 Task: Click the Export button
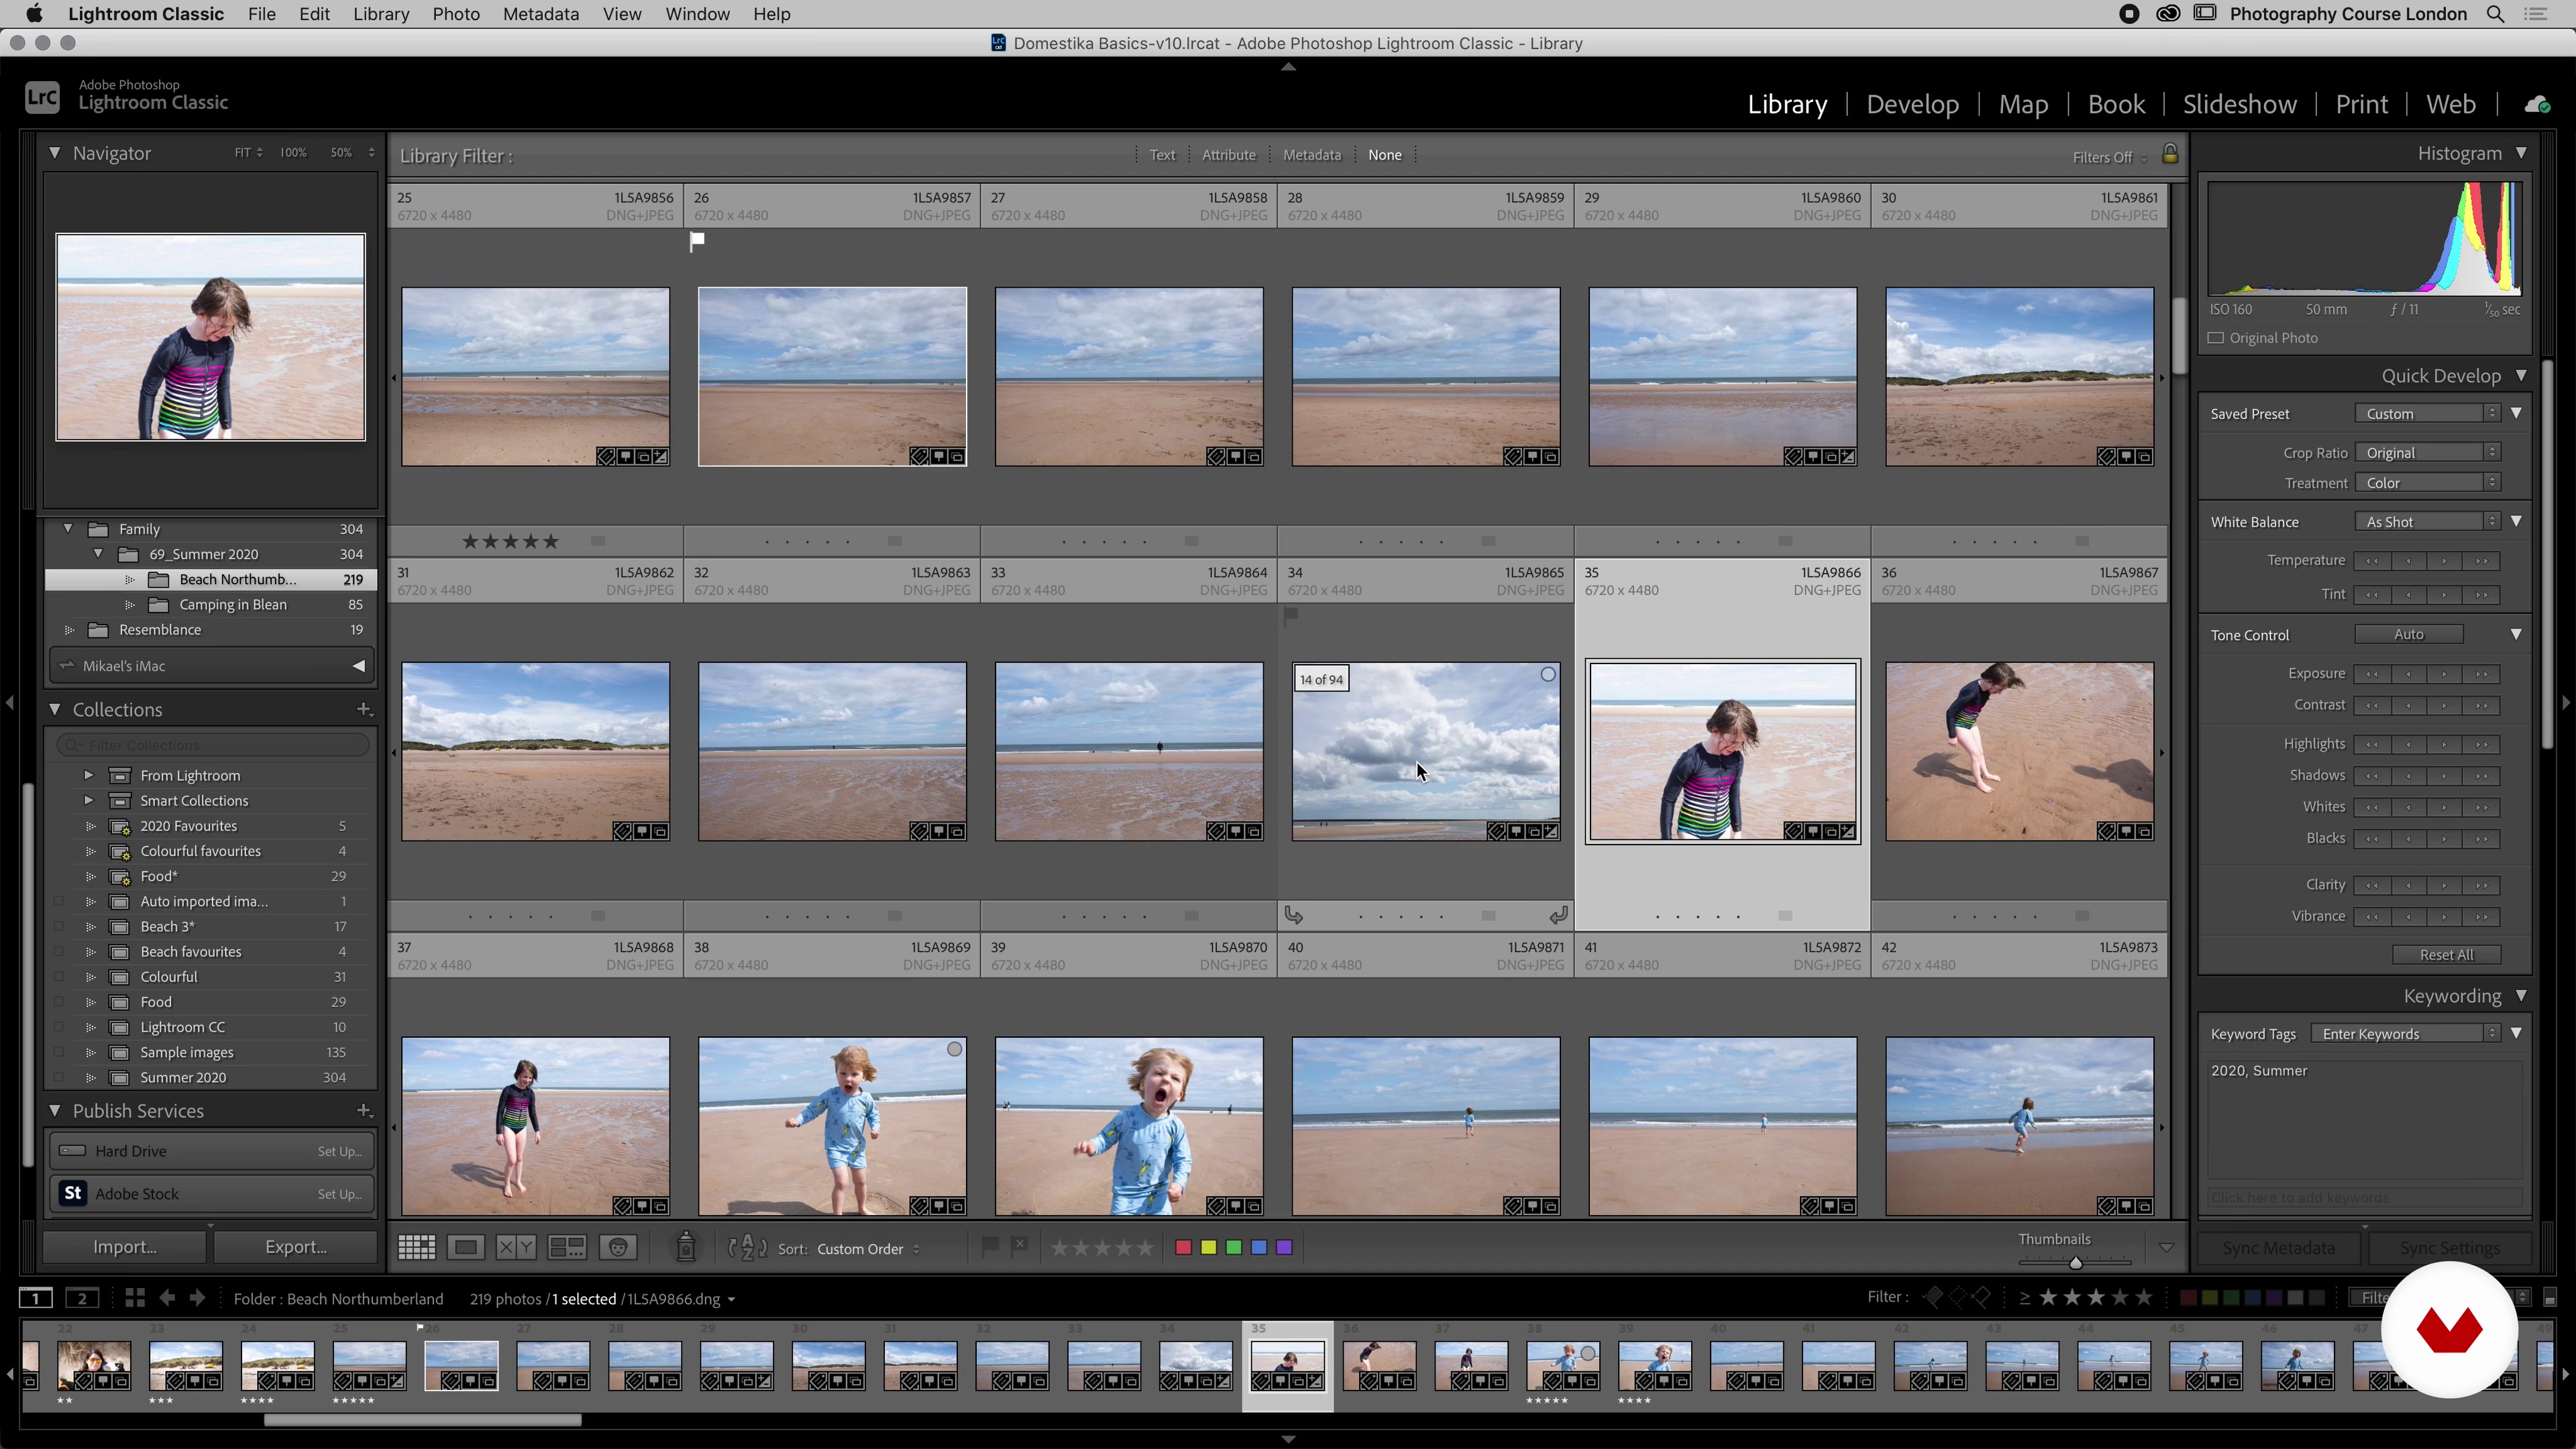(x=295, y=1246)
